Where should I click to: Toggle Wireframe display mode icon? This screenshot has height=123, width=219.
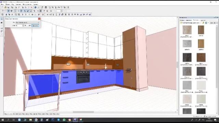click(x=2, y=11)
